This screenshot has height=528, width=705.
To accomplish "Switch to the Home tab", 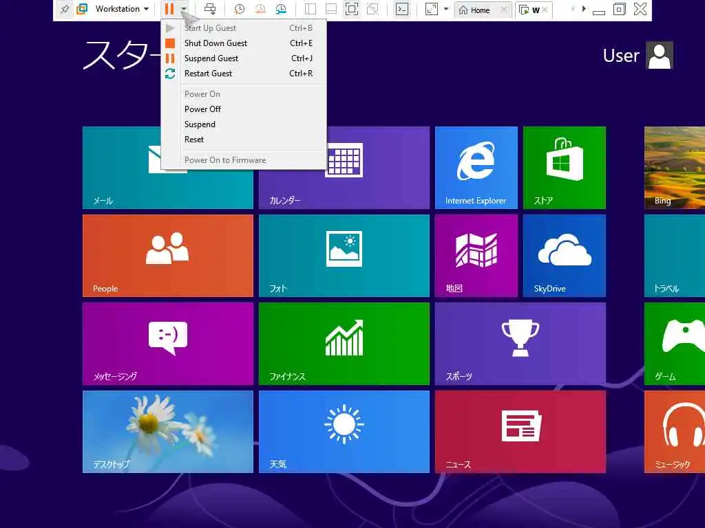I will (x=474, y=10).
